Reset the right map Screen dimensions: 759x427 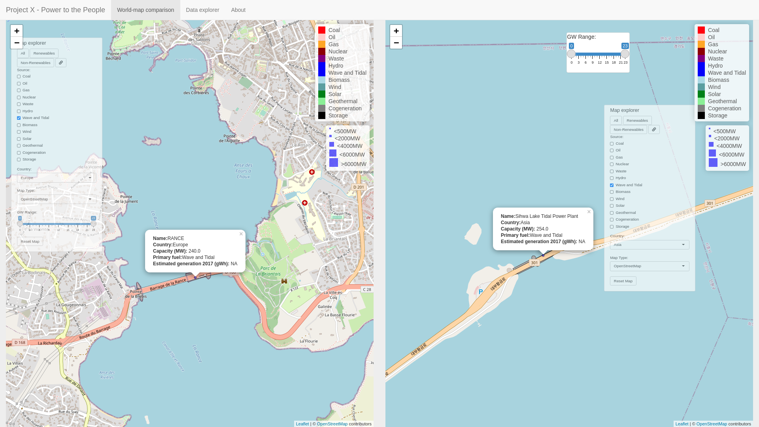[x=623, y=281]
